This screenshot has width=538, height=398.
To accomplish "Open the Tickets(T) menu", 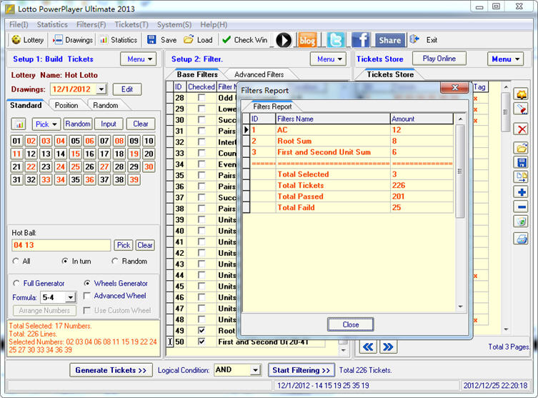I will coord(131,25).
